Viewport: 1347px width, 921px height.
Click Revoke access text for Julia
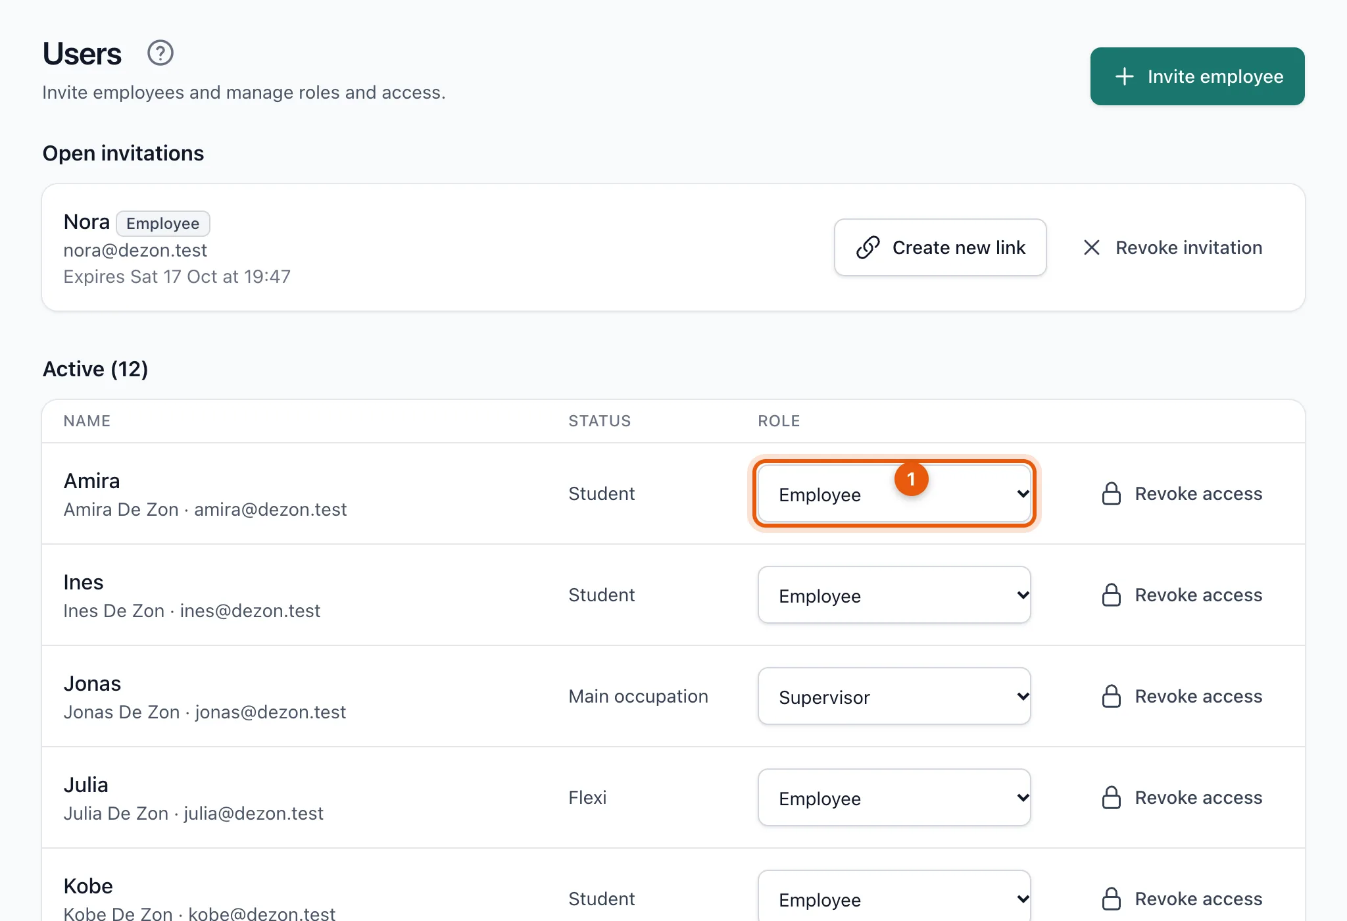tap(1198, 797)
